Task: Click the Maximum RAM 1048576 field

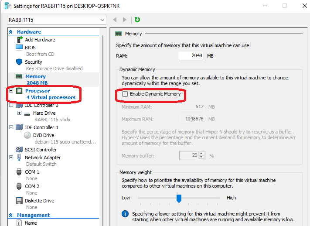Action: point(192,119)
